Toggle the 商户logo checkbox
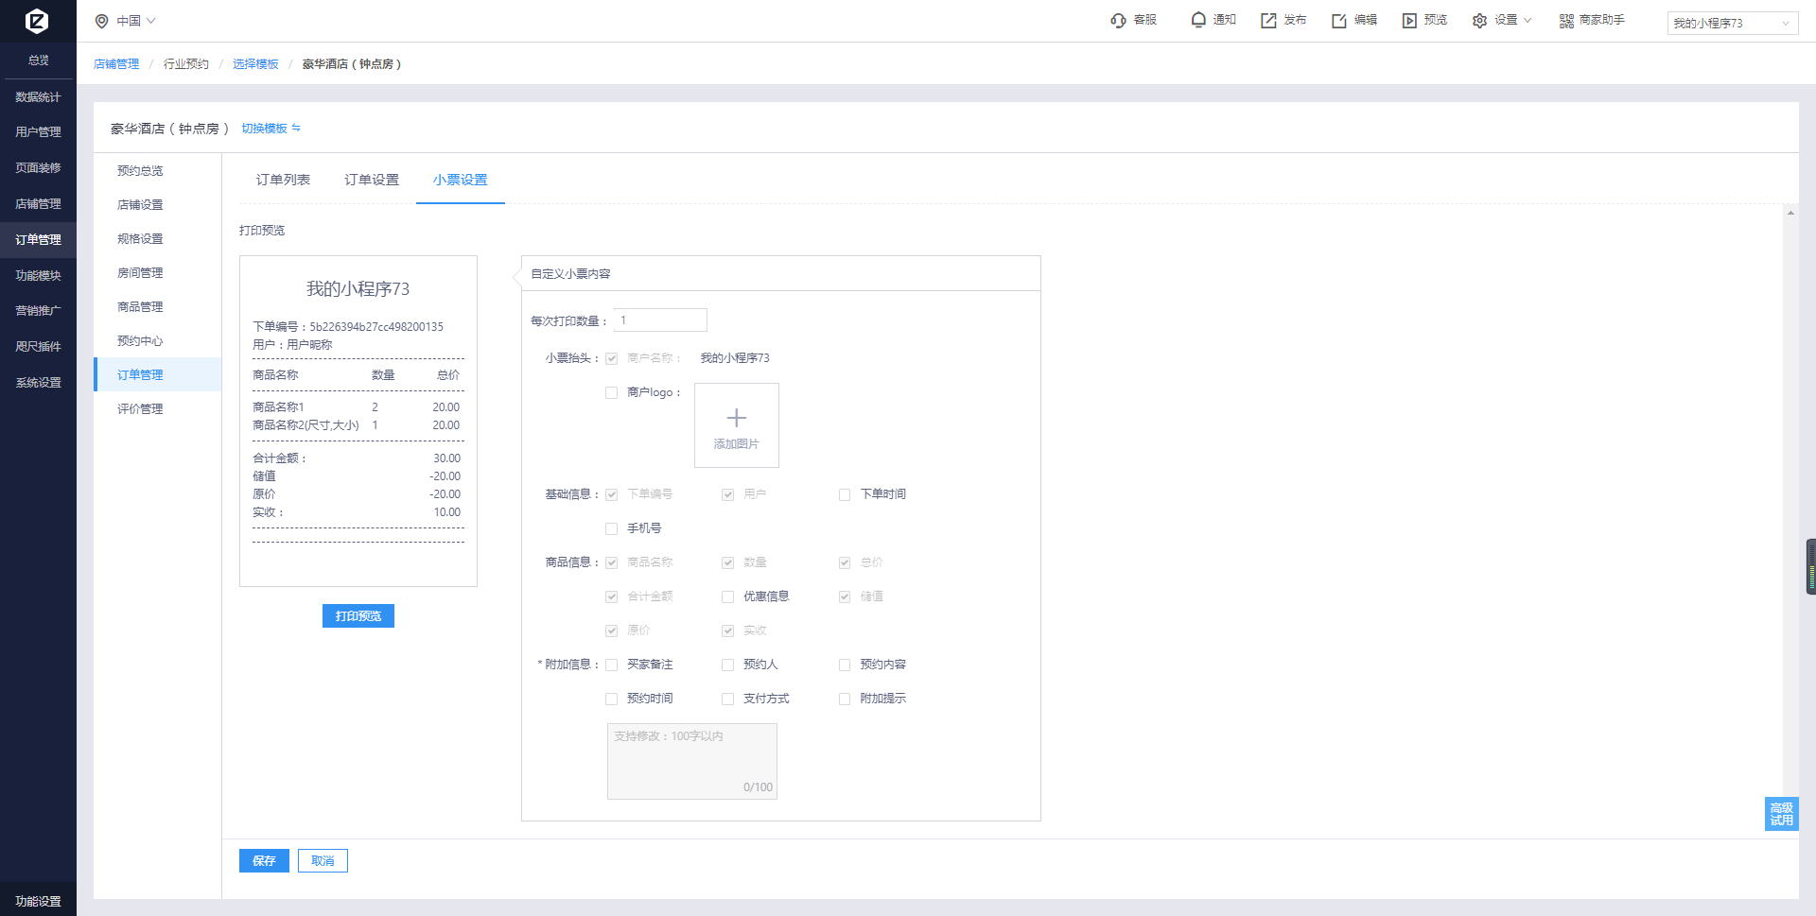This screenshot has height=916, width=1816. pos(612,392)
